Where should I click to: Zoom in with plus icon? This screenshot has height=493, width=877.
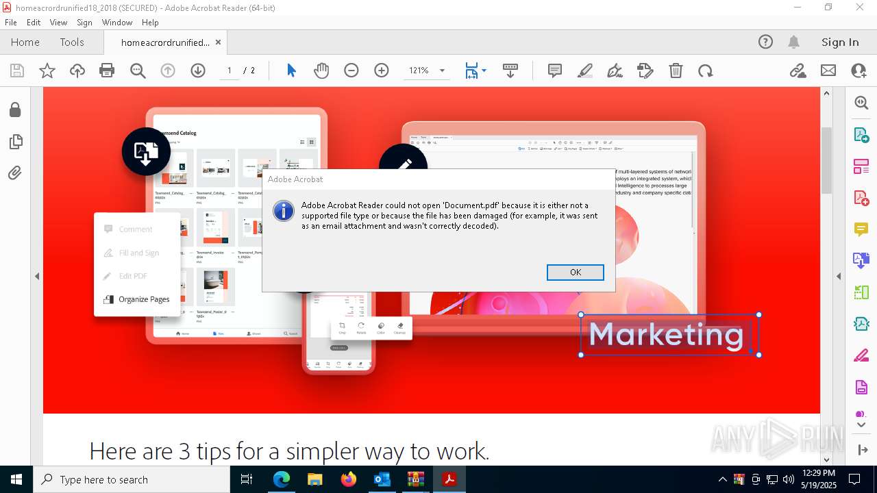tap(382, 71)
